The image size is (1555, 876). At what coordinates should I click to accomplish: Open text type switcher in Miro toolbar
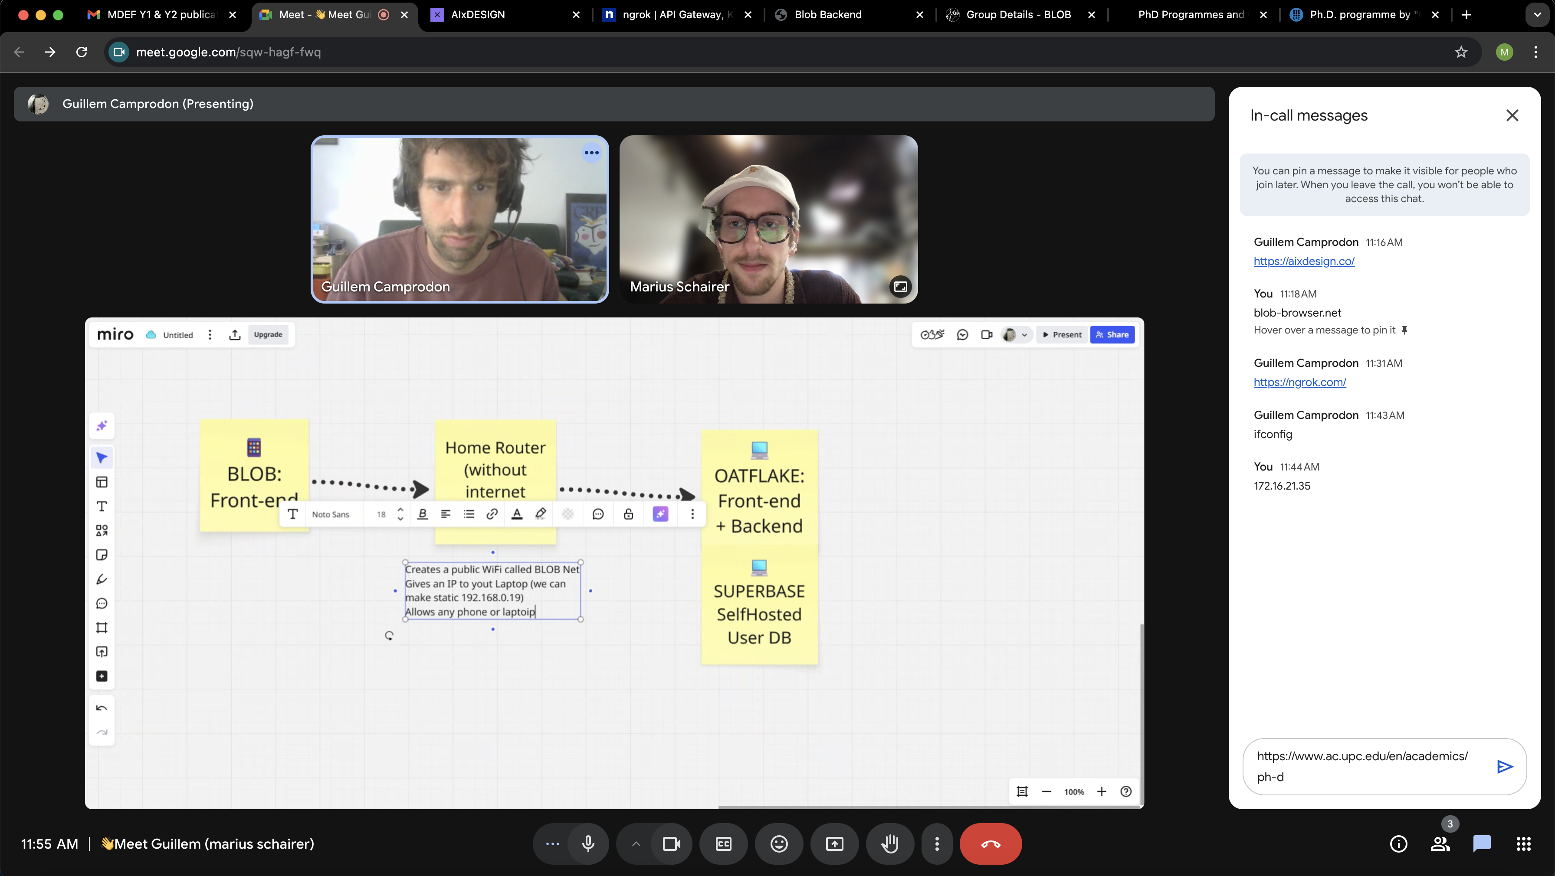[x=292, y=514]
